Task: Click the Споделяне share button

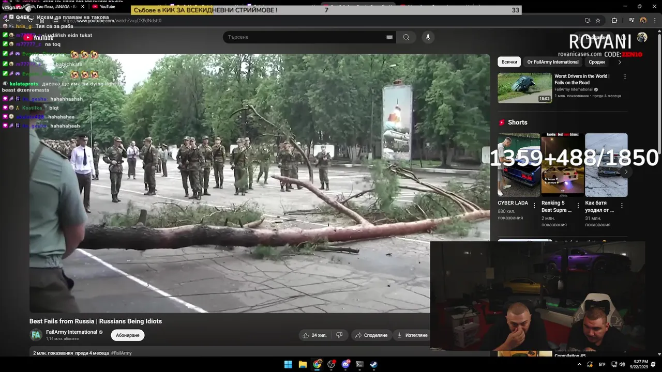Action: pyautogui.click(x=371, y=335)
